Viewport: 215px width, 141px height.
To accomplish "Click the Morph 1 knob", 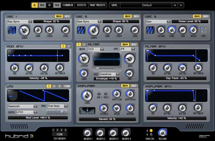I will coord(87,132).
